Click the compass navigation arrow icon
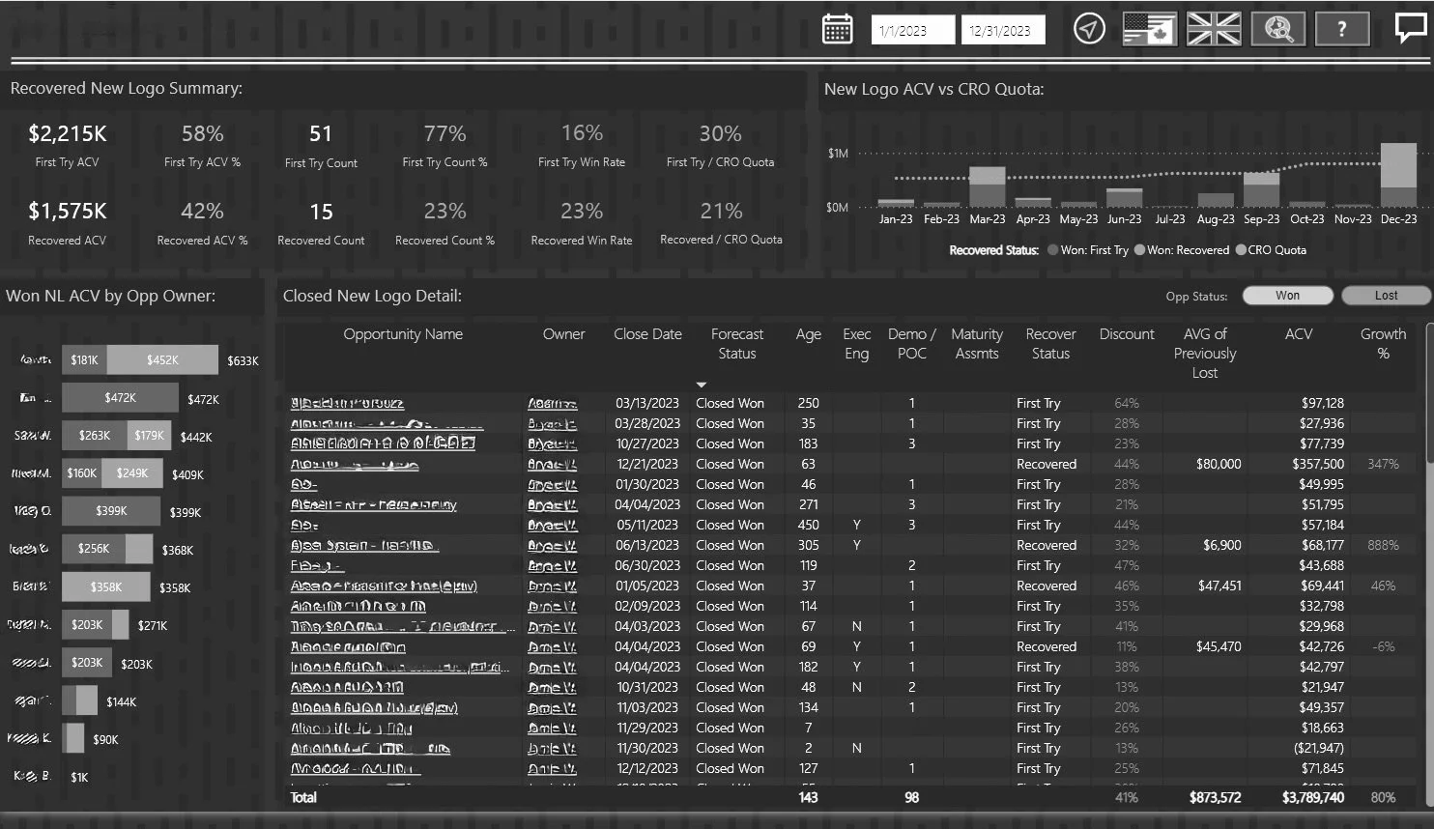The image size is (1434, 829). coord(1089,29)
